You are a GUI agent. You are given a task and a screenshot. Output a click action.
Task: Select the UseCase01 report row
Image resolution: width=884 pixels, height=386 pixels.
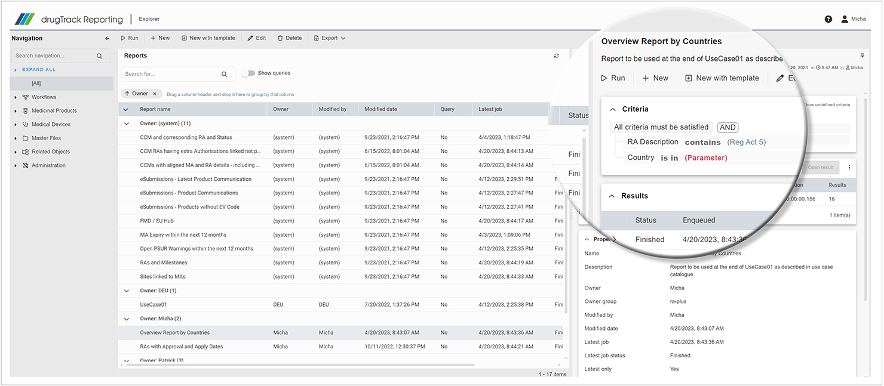[x=341, y=305]
